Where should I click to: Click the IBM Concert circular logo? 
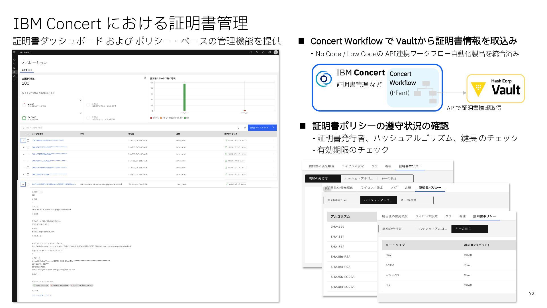click(x=324, y=79)
